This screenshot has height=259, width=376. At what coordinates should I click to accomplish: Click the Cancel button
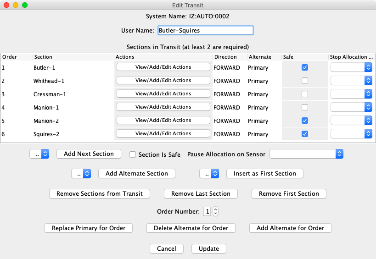coord(166,249)
